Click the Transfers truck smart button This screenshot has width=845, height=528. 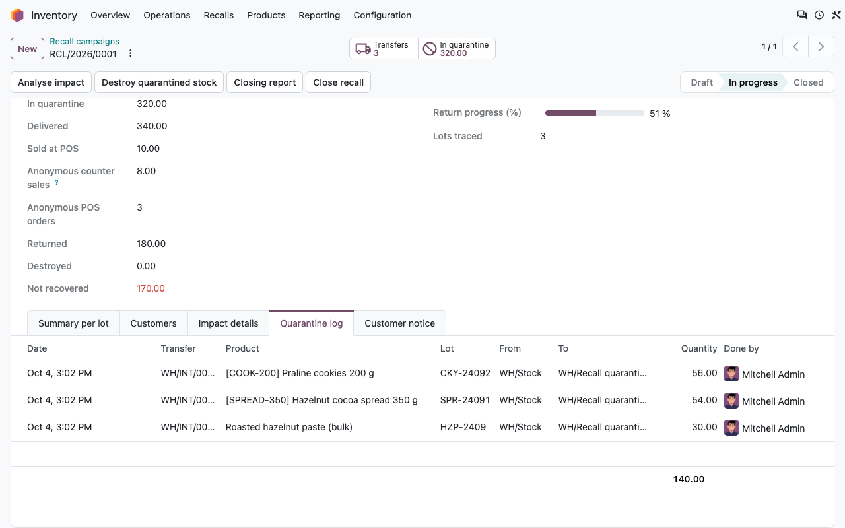click(x=384, y=49)
